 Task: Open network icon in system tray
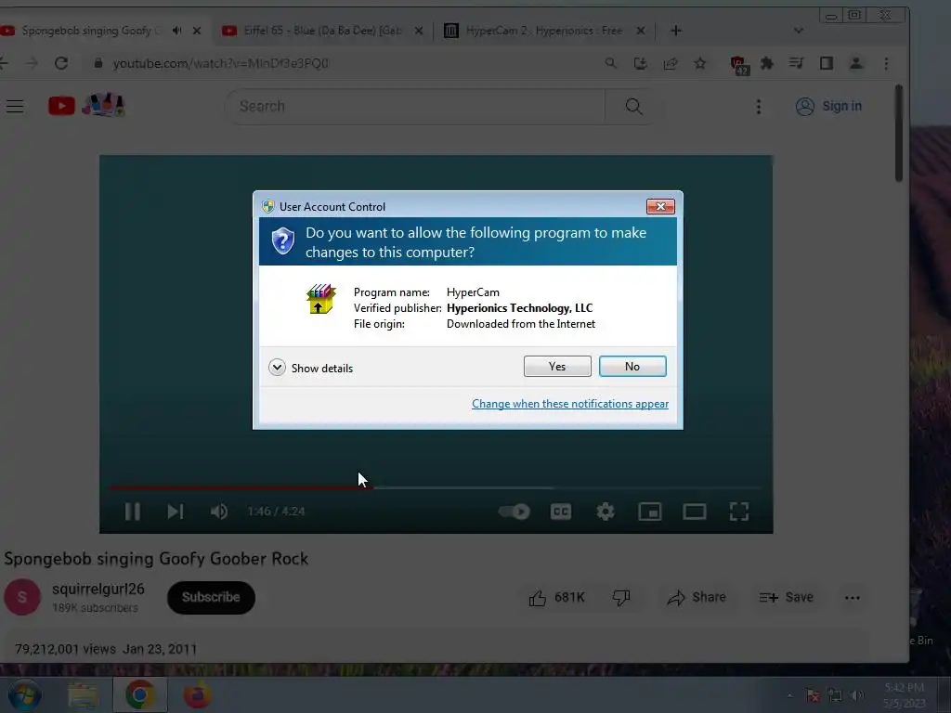click(x=835, y=695)
